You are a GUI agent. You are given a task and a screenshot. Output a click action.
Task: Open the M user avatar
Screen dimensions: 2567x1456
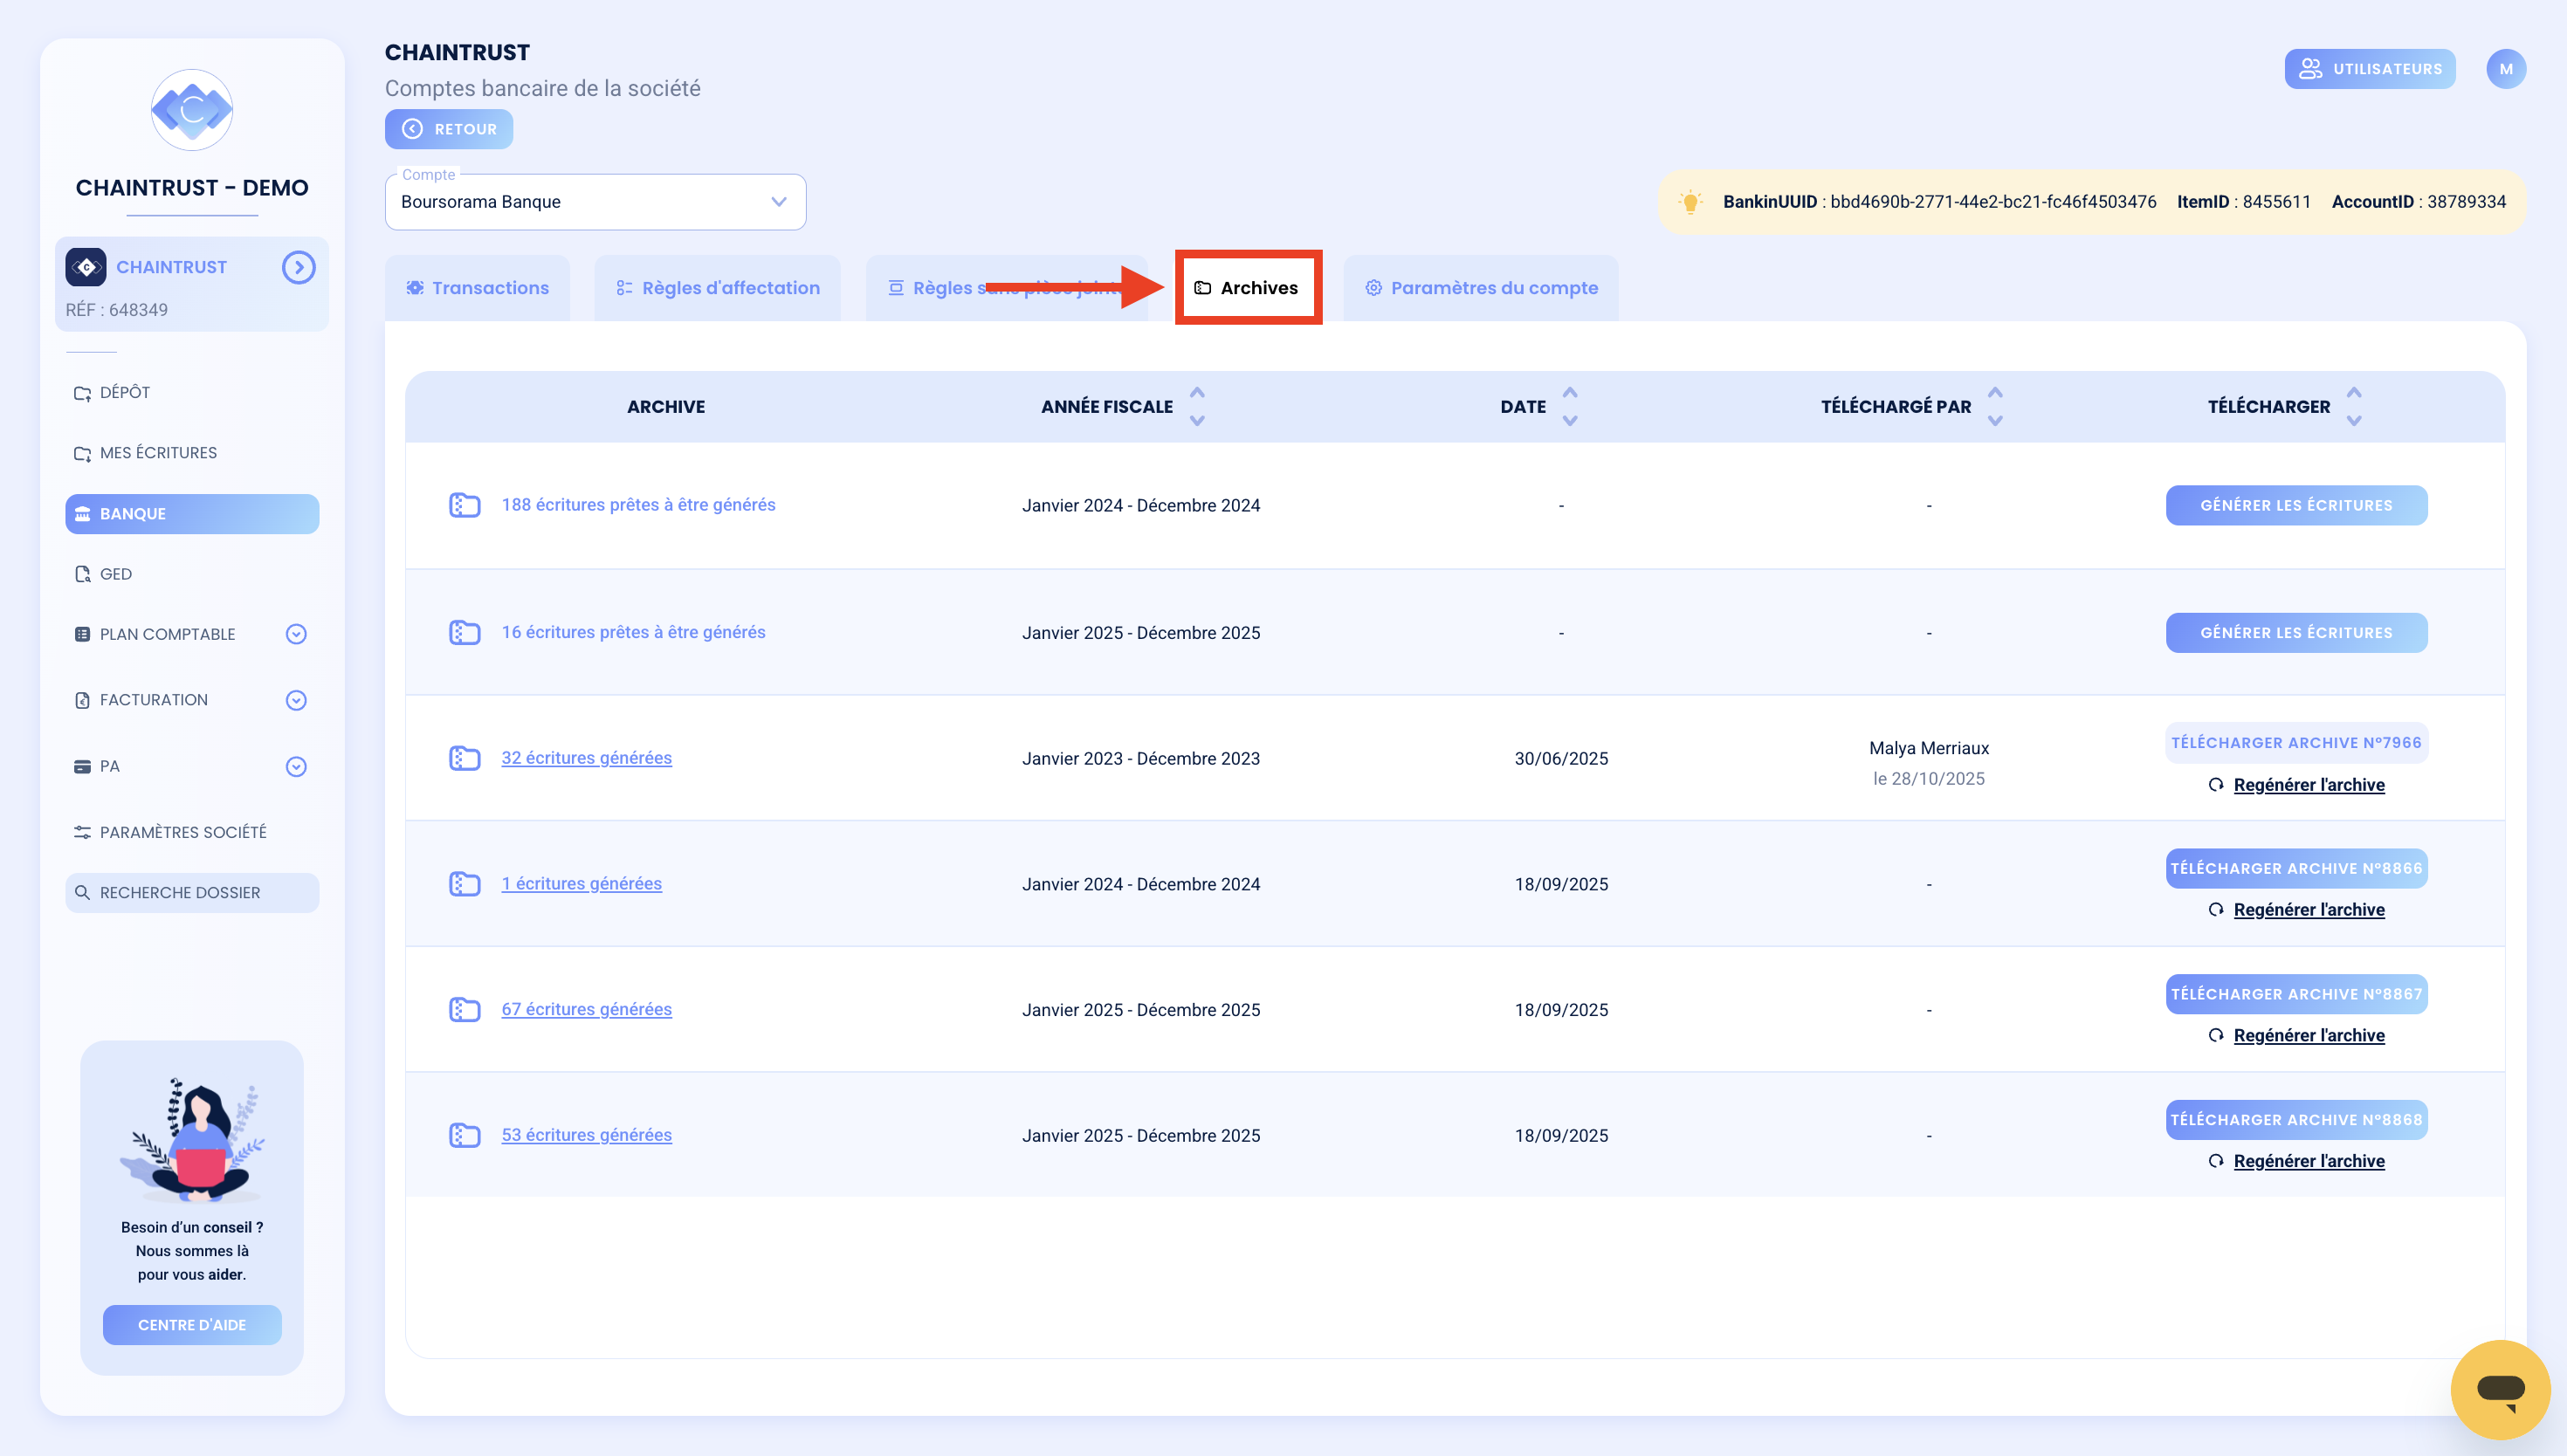click(2506, 69)
